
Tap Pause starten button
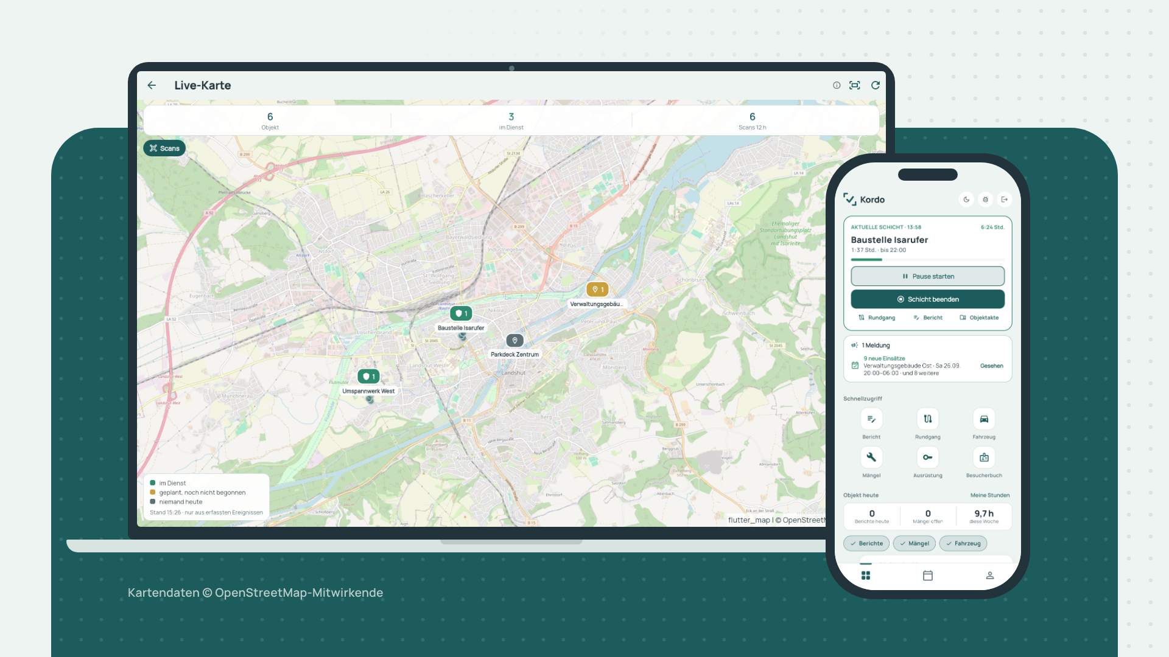(927, 276)
